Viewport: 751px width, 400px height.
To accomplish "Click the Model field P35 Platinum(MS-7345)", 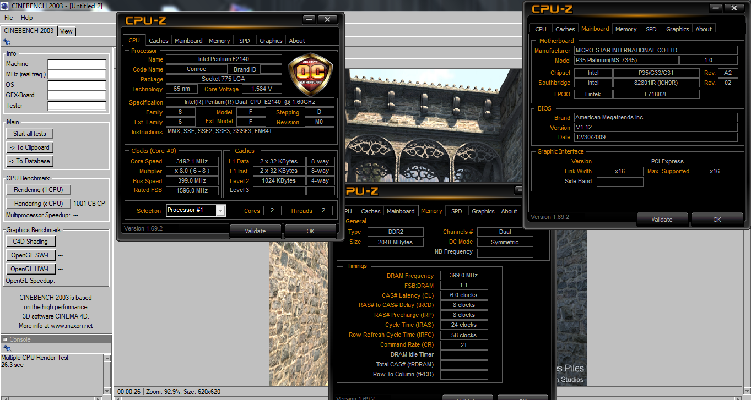I will 625,61.
